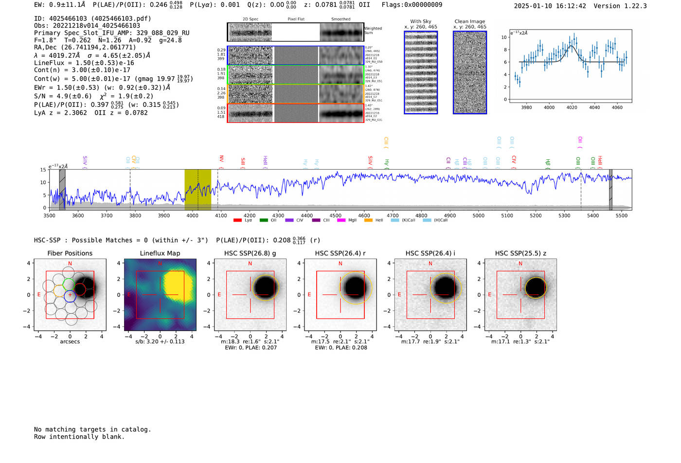Select the green fiber circle in Fiber Positions
The width and height of the screenshot is (681, 463).
(x=69, y=284)
